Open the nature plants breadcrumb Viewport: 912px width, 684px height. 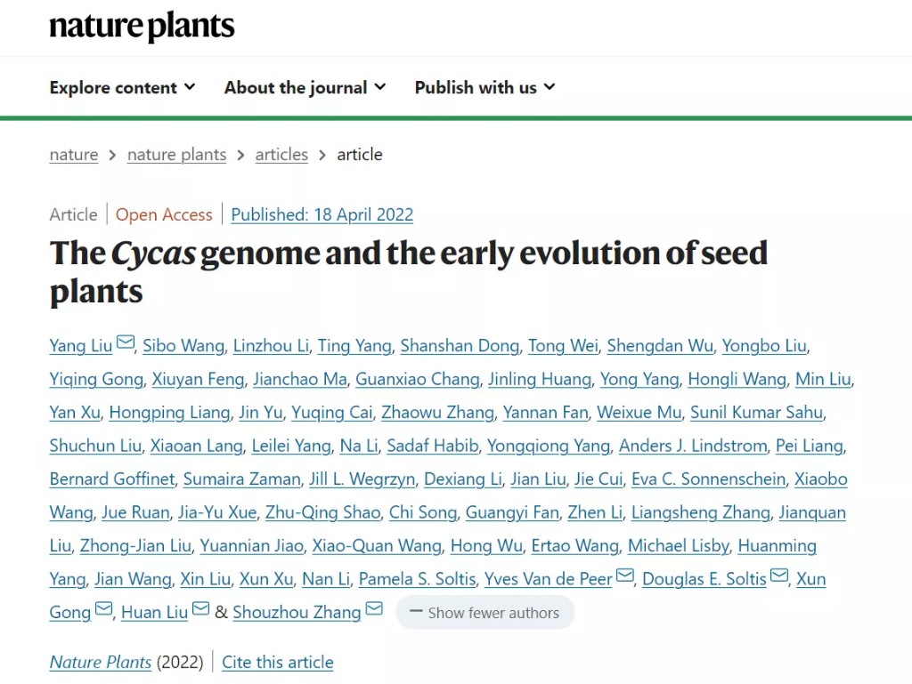point(176,155)
